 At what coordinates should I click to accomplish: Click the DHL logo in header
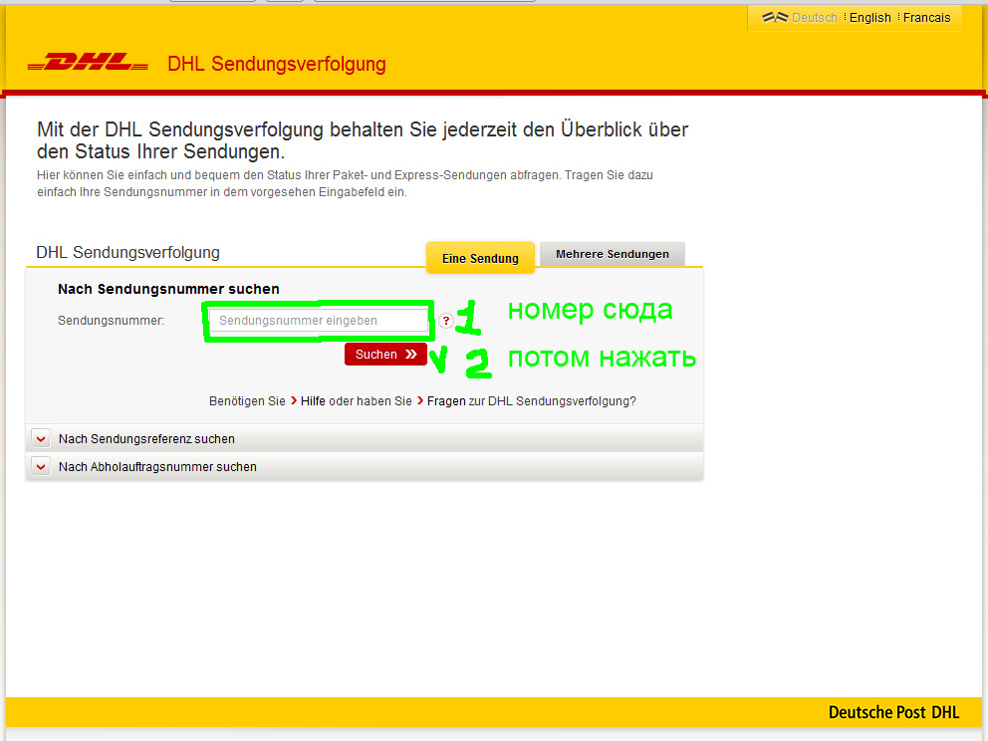coord(88,65)
